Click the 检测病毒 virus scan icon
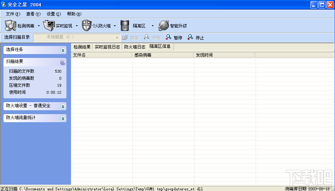 point(10,26)
